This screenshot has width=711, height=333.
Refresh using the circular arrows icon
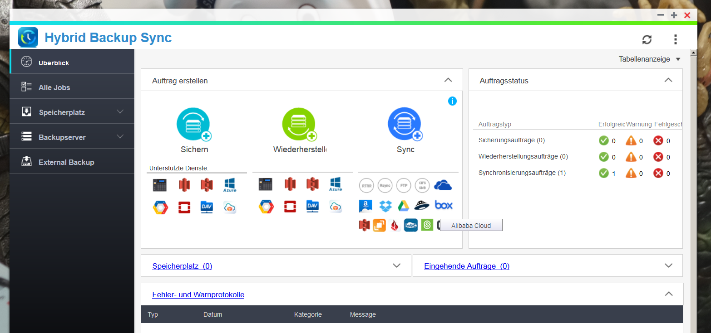click(647, 39)
